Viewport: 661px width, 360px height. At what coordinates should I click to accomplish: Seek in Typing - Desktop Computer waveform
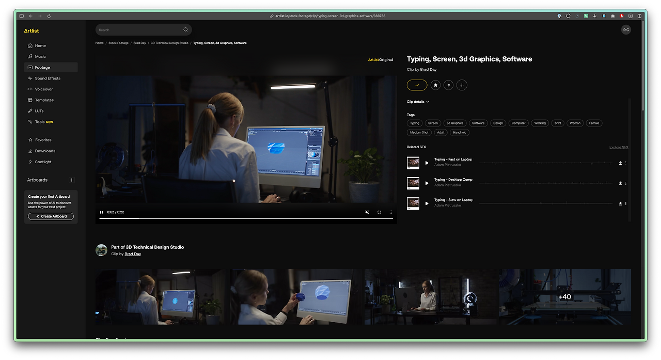click(546, 183)
